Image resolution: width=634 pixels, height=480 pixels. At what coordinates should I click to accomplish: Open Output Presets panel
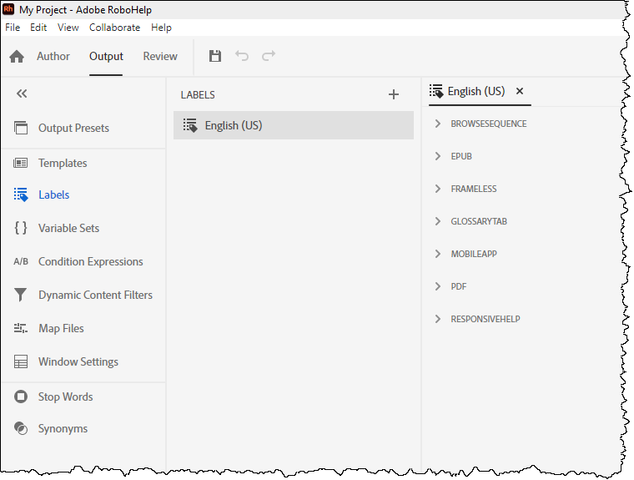[73, 129]
